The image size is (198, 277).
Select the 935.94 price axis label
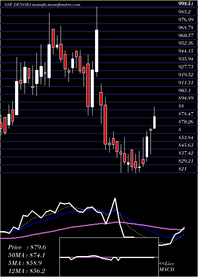click(x=186, y=59)
